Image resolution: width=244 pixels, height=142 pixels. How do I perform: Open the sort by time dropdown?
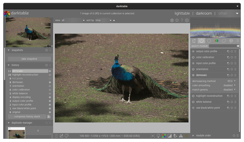click(103, 20)
